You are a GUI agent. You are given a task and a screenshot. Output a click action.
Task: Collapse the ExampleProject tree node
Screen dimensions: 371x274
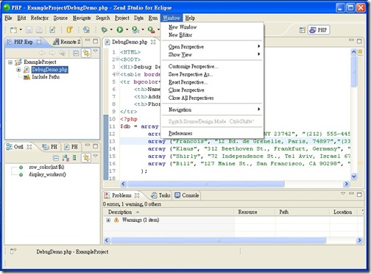point(10,62)
